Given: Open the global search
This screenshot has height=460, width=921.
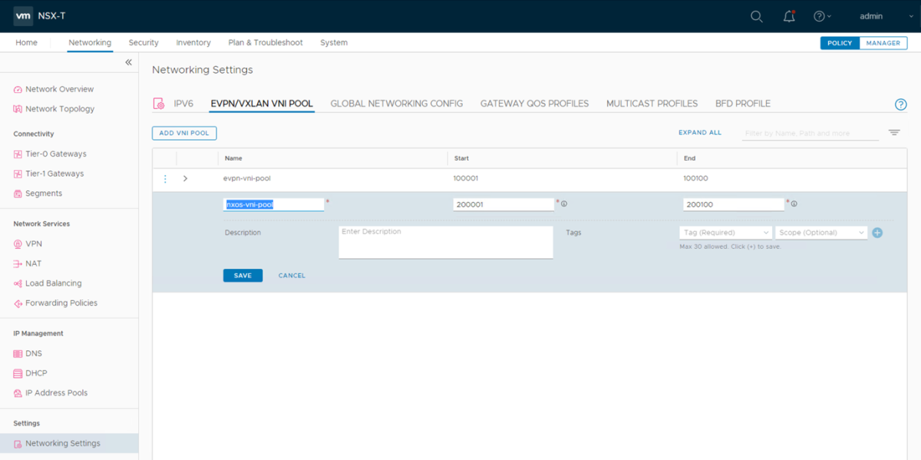Looking at the screenshot, I should point(757,15).
